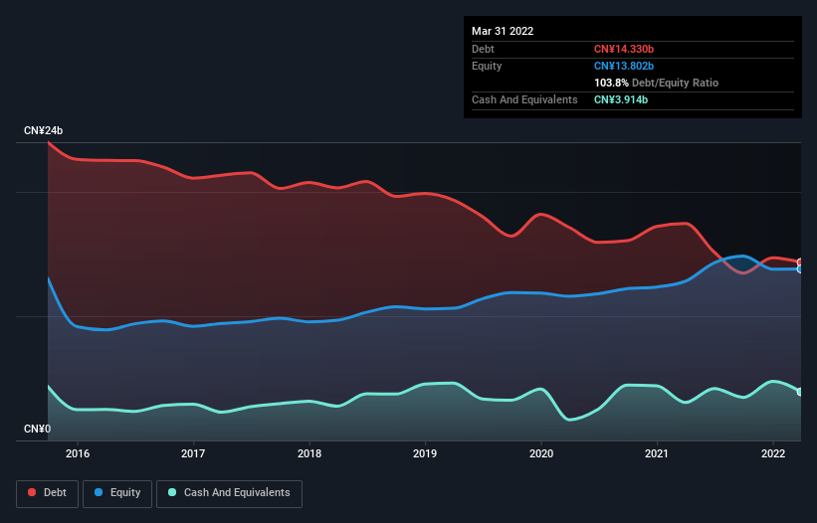Select the 2021 x-axis label
This screenshot has width=817, height=523.
pyautogui.click(x=657, y=453)
